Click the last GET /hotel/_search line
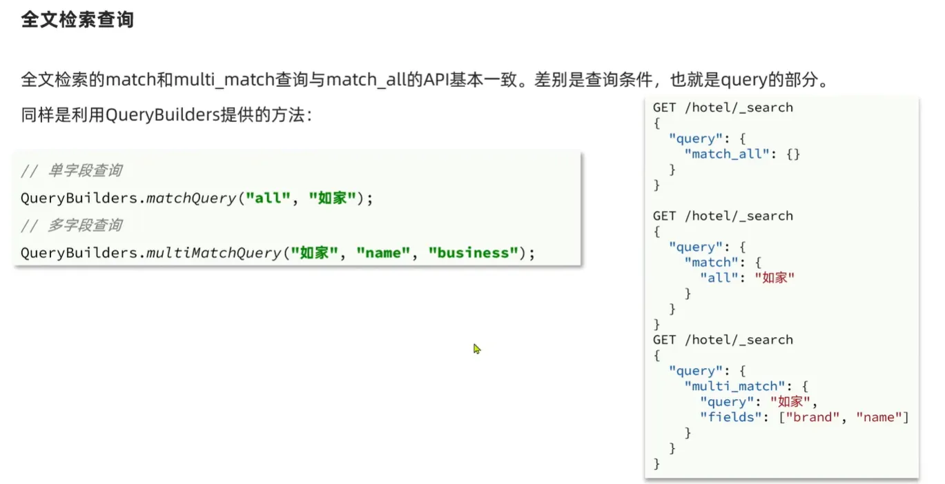This screenshot has height=484, width=945. tap(723, 340)
